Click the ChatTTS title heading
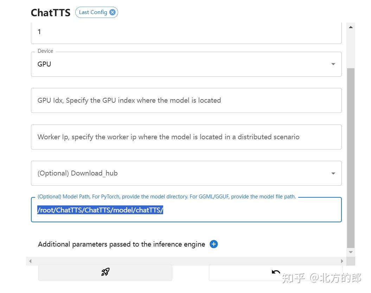This screenshot has width=371, height=293. 51,13
